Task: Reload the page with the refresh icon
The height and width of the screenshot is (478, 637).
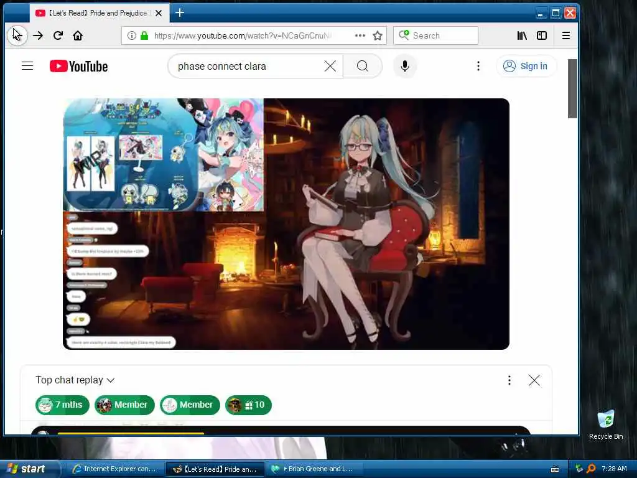Action: [58, 35]
